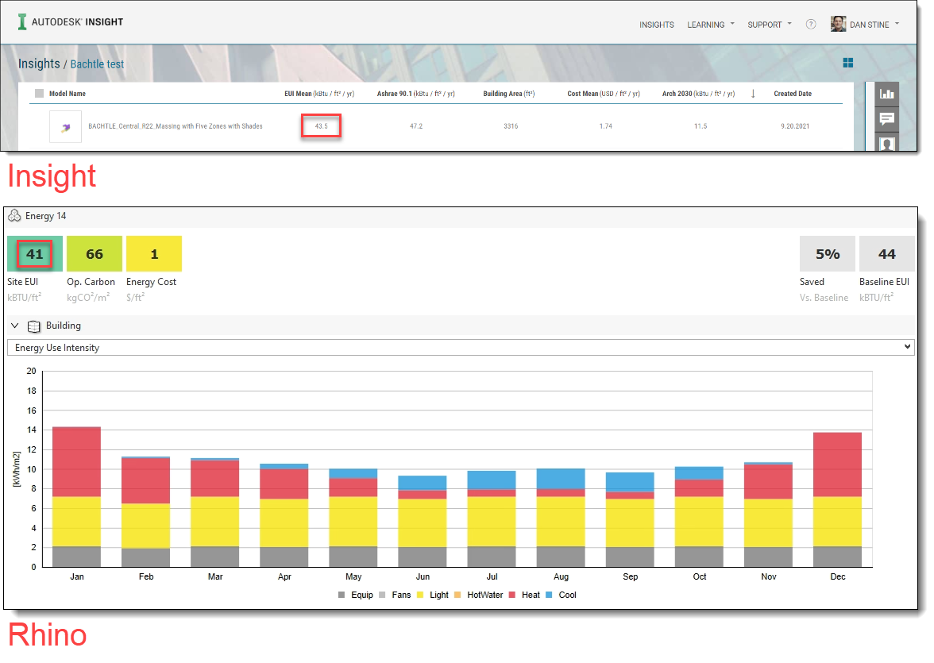
Task: Open the INSIGHTS page link
Action: tap(656, 25)
